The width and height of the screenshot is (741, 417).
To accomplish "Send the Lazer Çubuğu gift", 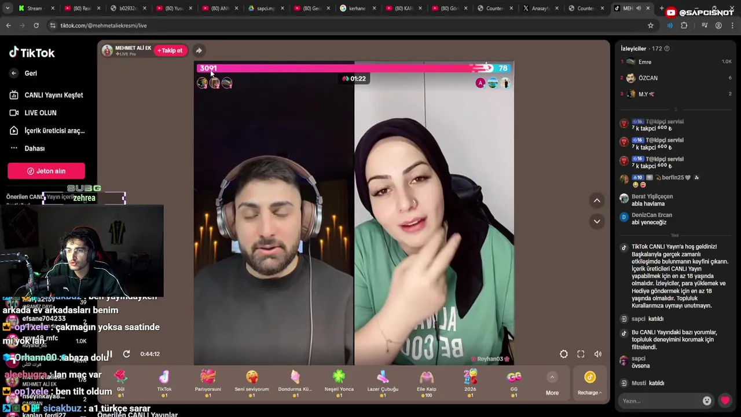I will coord(383,383).
